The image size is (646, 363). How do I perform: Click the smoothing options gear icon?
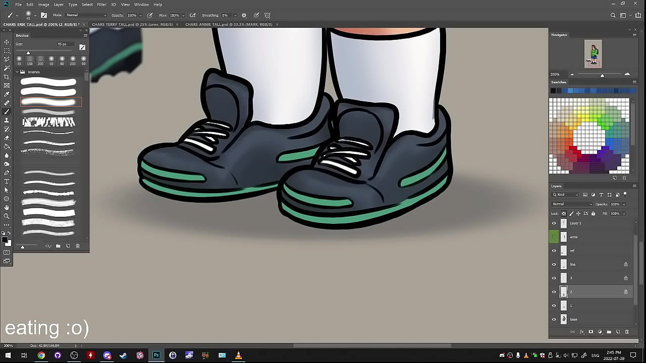(x=244, y=16)
